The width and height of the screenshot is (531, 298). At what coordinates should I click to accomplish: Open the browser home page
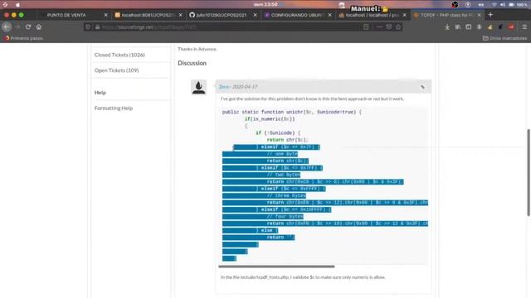point(39,26)
